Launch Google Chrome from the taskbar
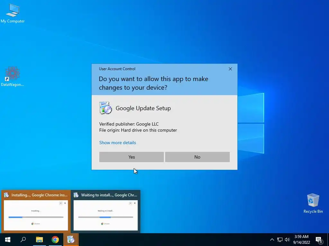 (x=55, y=240)
